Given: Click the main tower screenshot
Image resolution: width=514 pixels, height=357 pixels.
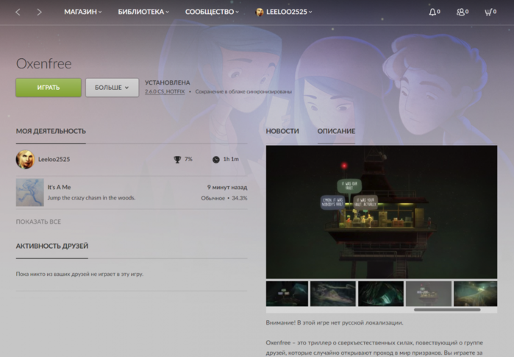Looking at the screenshot, I should point(382,212).
